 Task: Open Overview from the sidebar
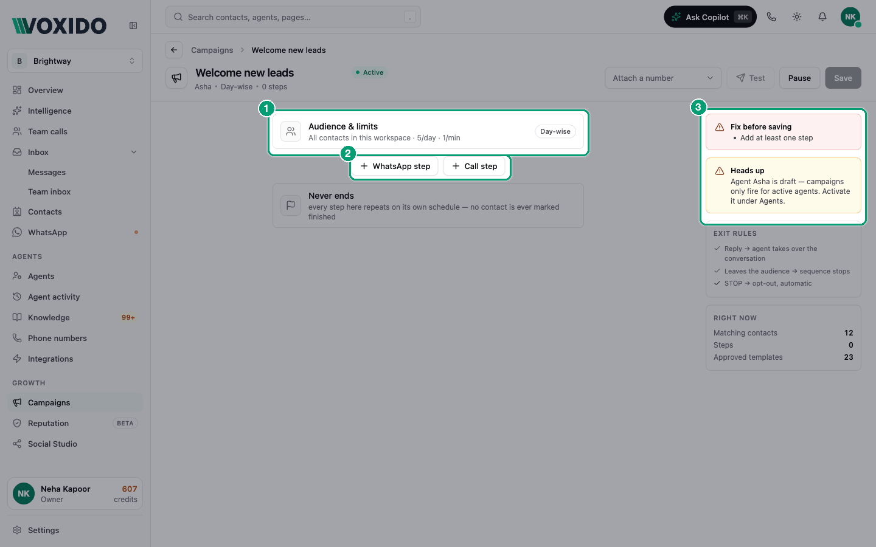pos(75,90)
